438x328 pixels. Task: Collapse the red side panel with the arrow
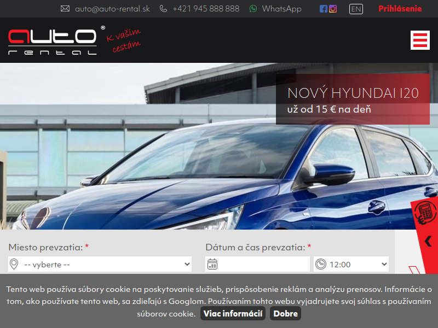coord(428,241)
